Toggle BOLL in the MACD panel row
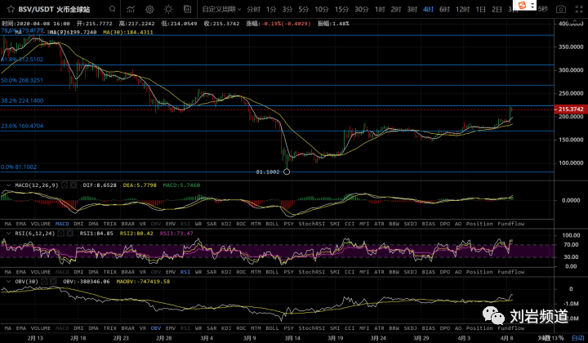Screen dimensions: 588x343 click(272, 224)
